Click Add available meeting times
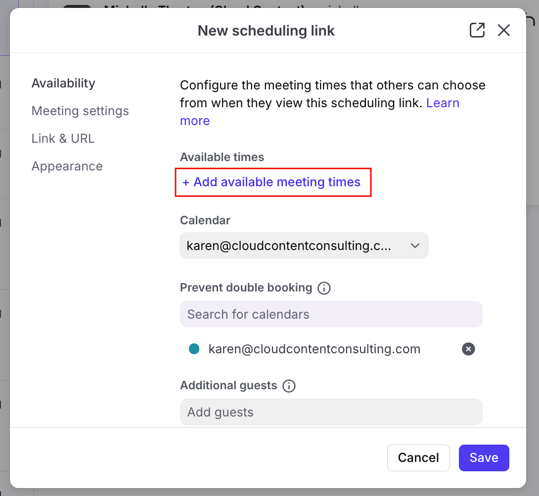Screen dimensions: 539x496 point(272,182)
